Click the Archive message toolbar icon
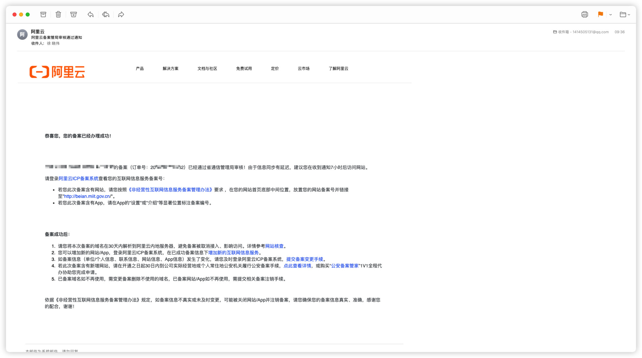This screenshot has height=358, width=642. click(43, 14)
